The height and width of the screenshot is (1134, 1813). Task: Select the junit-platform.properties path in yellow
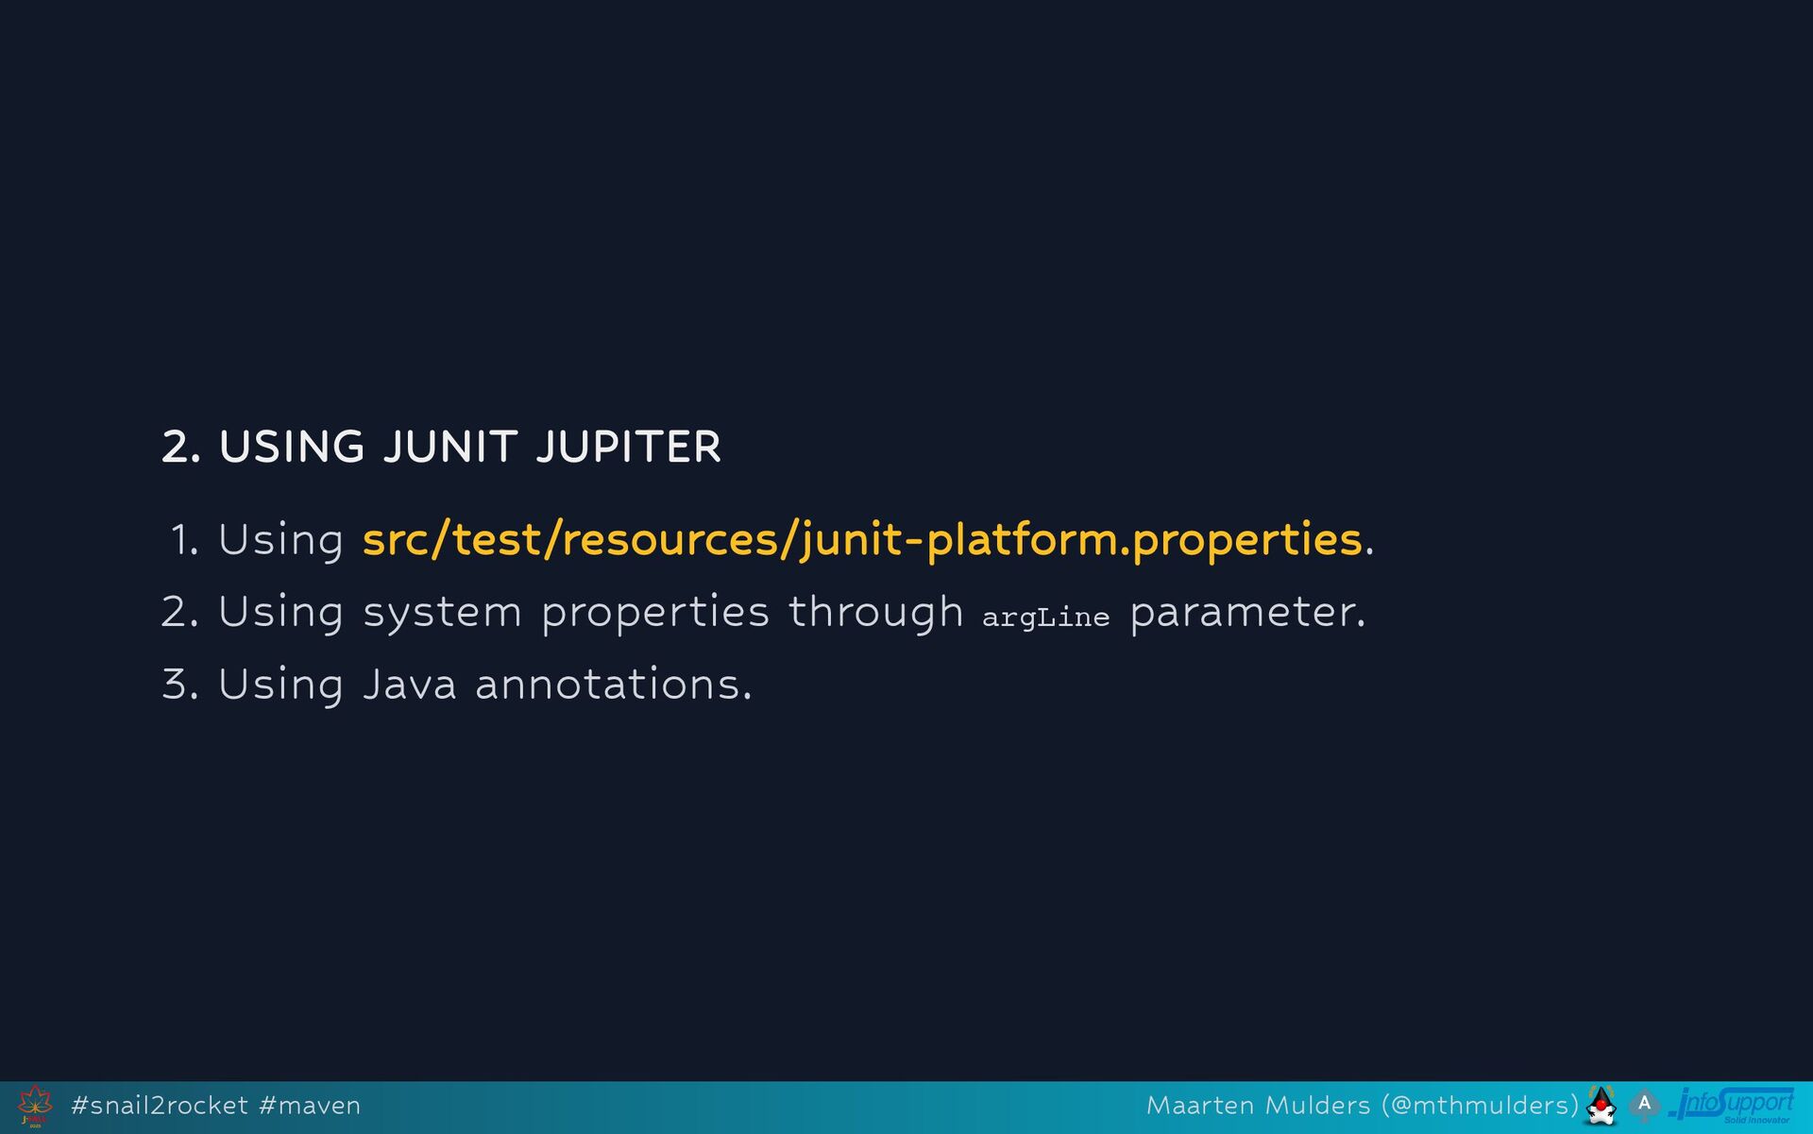coord(862,540)
